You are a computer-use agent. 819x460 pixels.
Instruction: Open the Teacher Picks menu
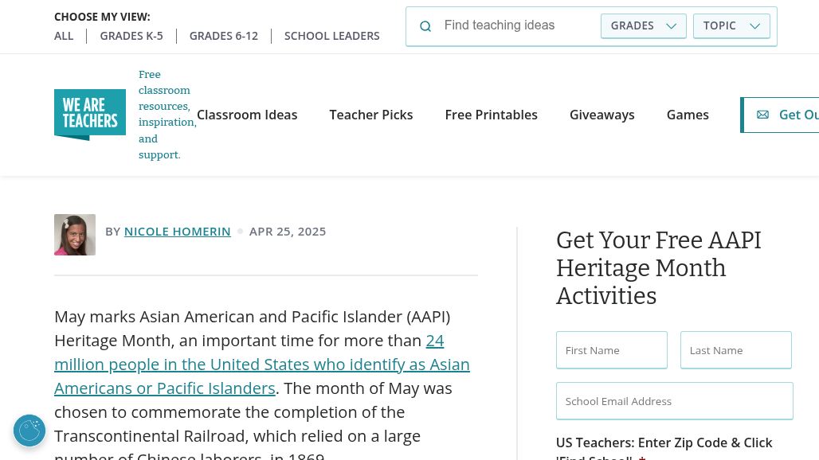tap(371, 115)
